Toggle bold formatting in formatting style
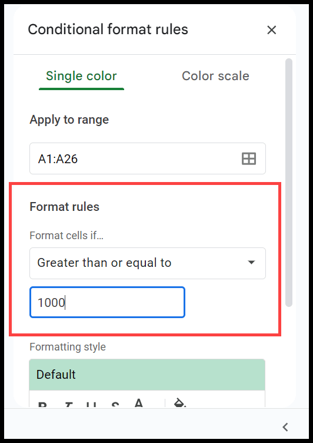 [x=42, y=404]
